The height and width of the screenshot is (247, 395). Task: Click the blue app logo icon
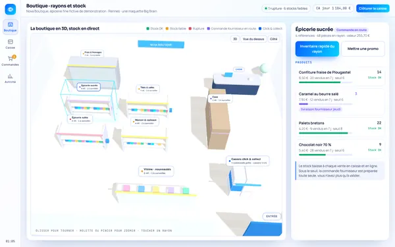click(11, 9)
